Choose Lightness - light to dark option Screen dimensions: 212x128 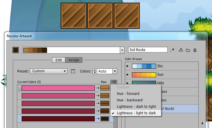click(136, 113)
